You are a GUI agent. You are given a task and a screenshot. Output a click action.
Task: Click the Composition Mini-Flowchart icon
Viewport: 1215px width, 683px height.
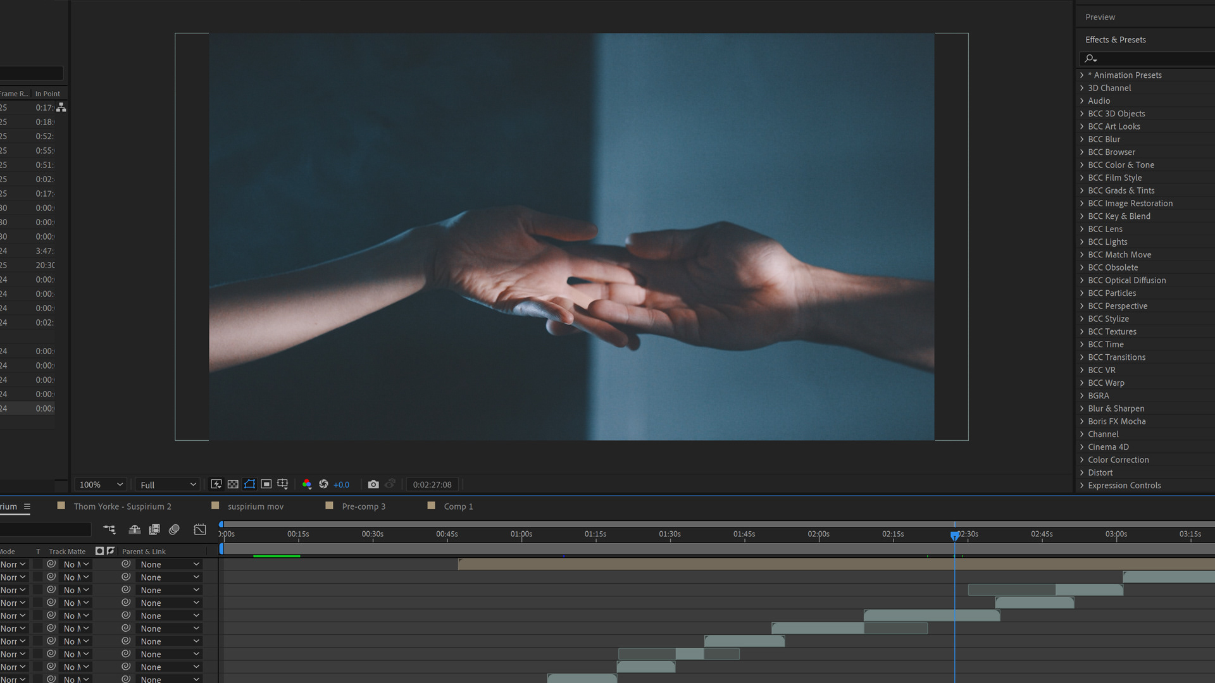(109, 529)
